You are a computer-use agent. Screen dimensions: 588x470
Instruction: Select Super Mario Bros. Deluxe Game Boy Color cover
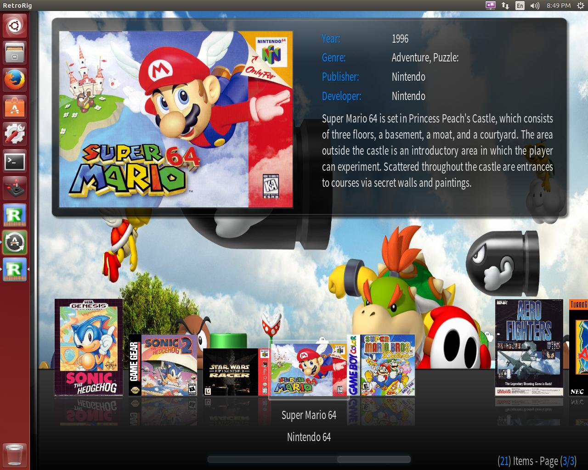click(x=381, y=365)
